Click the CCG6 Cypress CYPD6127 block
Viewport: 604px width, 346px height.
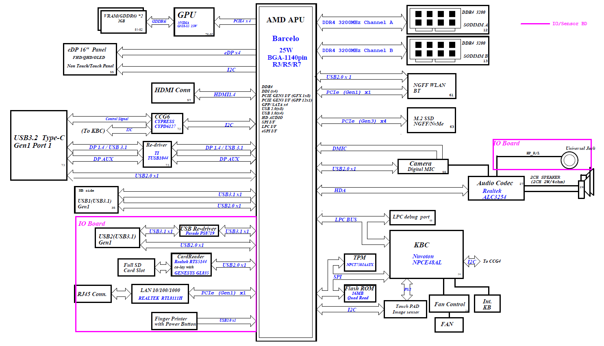pyautogui.click(x=167, y=123)
